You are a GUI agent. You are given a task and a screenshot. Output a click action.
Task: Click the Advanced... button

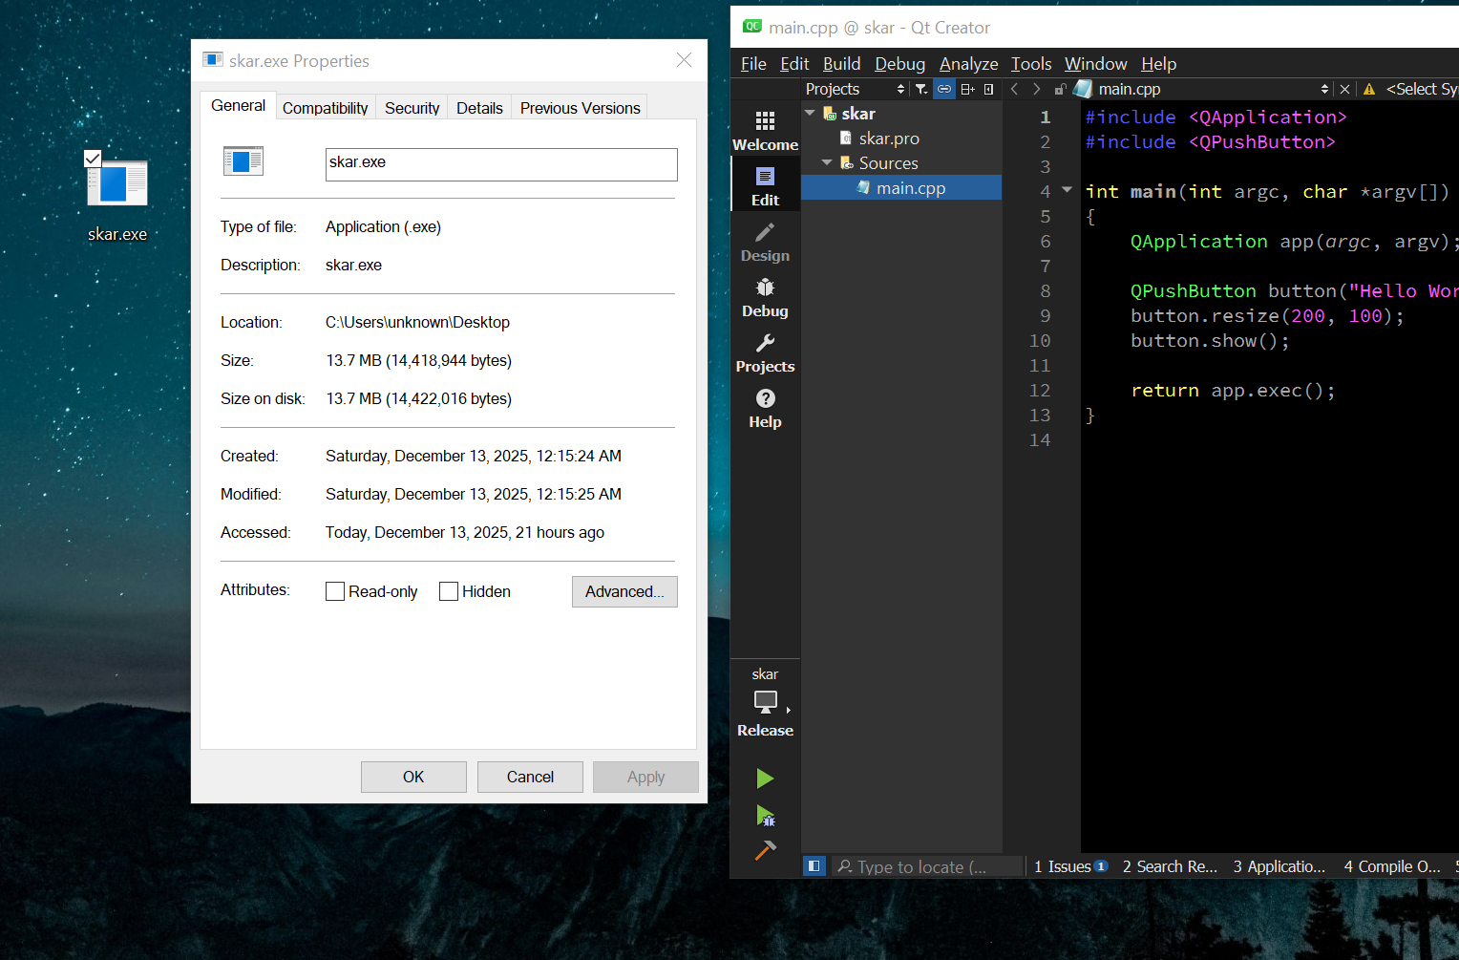[624, 591]
